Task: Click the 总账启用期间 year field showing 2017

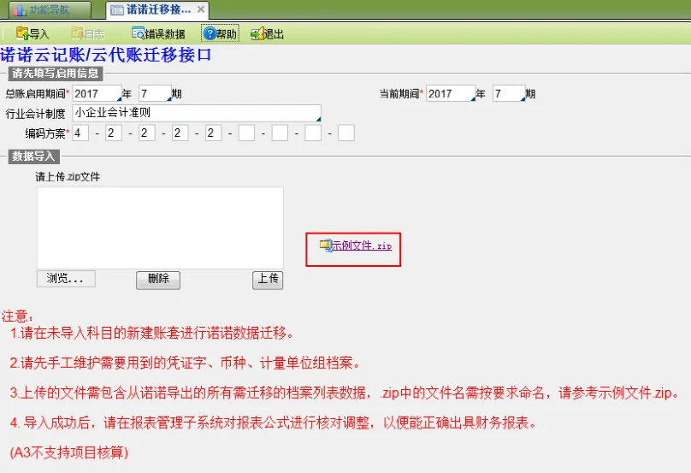Action: (x=97, y=93)
